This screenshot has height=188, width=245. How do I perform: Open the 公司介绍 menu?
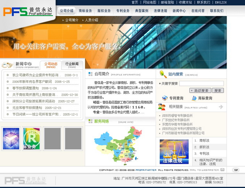[x=66, y=11]
